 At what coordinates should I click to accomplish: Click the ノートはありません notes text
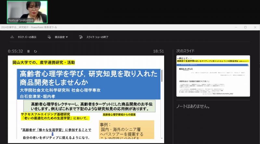click(193, 106)
